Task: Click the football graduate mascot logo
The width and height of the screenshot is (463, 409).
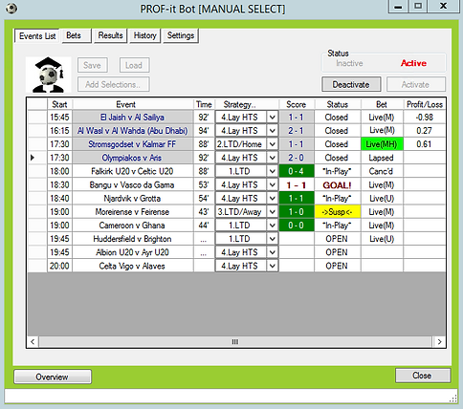Action: tap(49, 75)
